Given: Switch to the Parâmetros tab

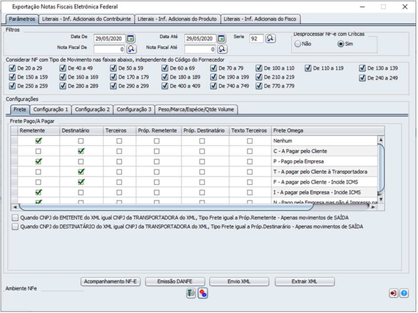Looking at the screenshot, I should (x=22, y=19).
